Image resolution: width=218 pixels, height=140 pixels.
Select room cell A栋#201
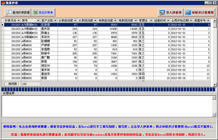(31, 41)
